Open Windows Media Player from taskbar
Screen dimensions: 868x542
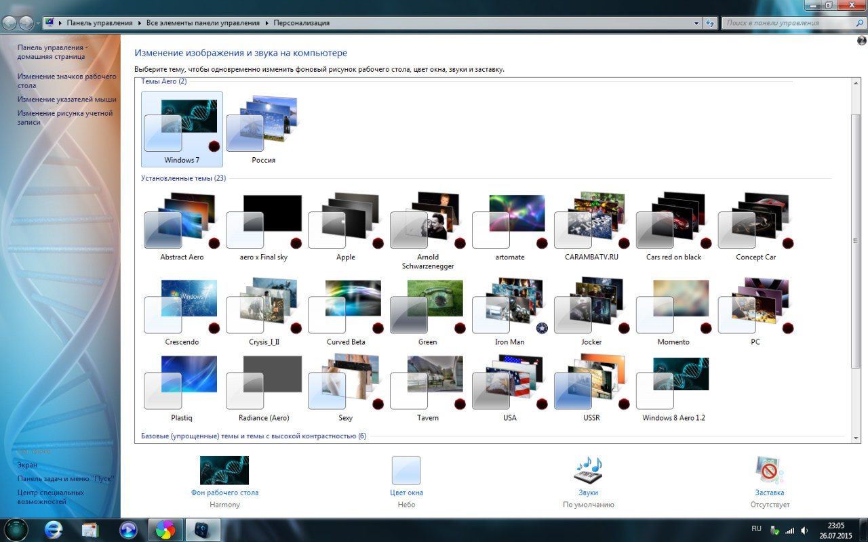click(x=127, y=530)
